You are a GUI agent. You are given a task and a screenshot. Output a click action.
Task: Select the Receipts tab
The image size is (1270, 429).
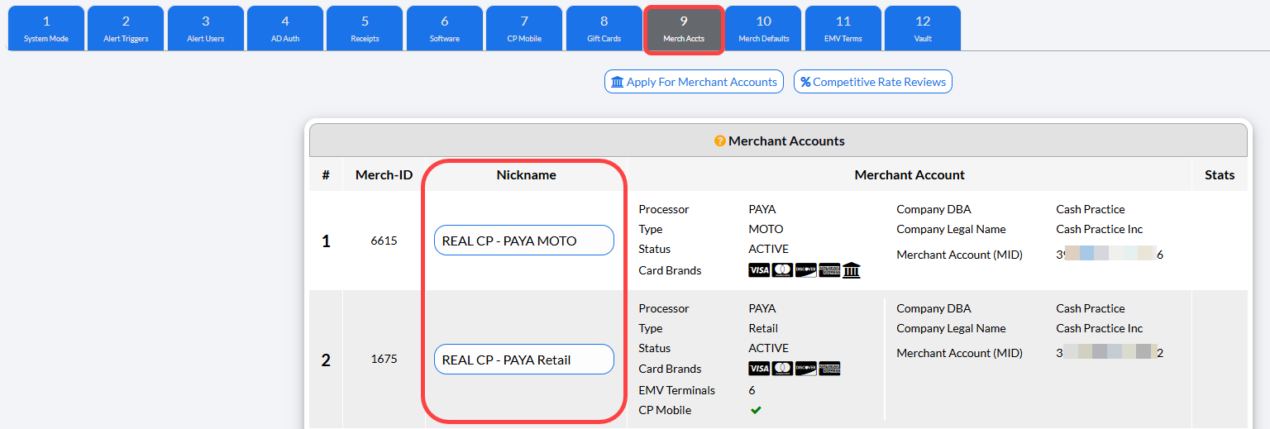point(365,28)
